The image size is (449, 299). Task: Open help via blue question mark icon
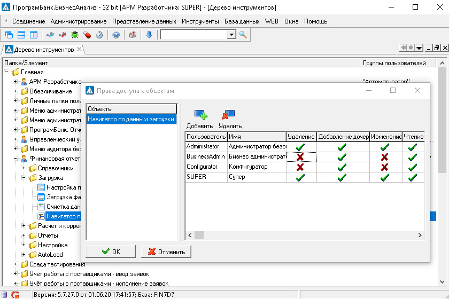point(115,35)
